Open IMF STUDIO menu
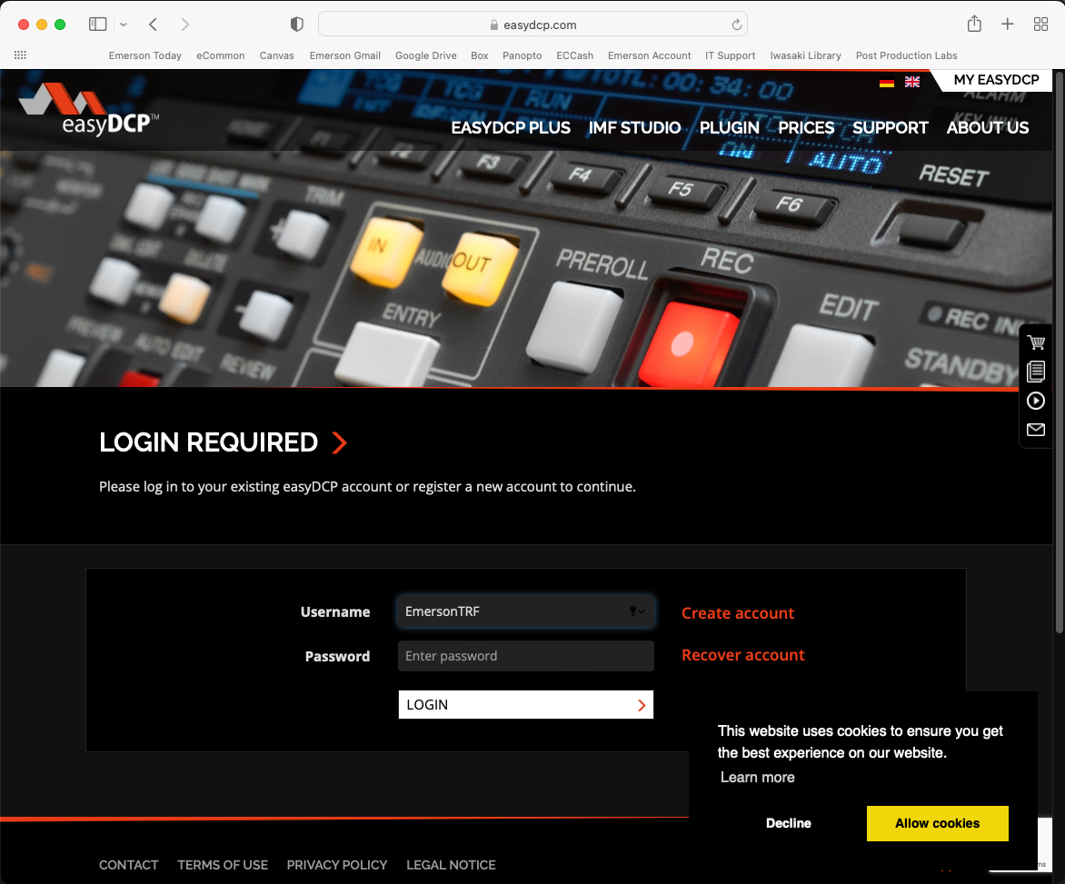 pos(634,127)
